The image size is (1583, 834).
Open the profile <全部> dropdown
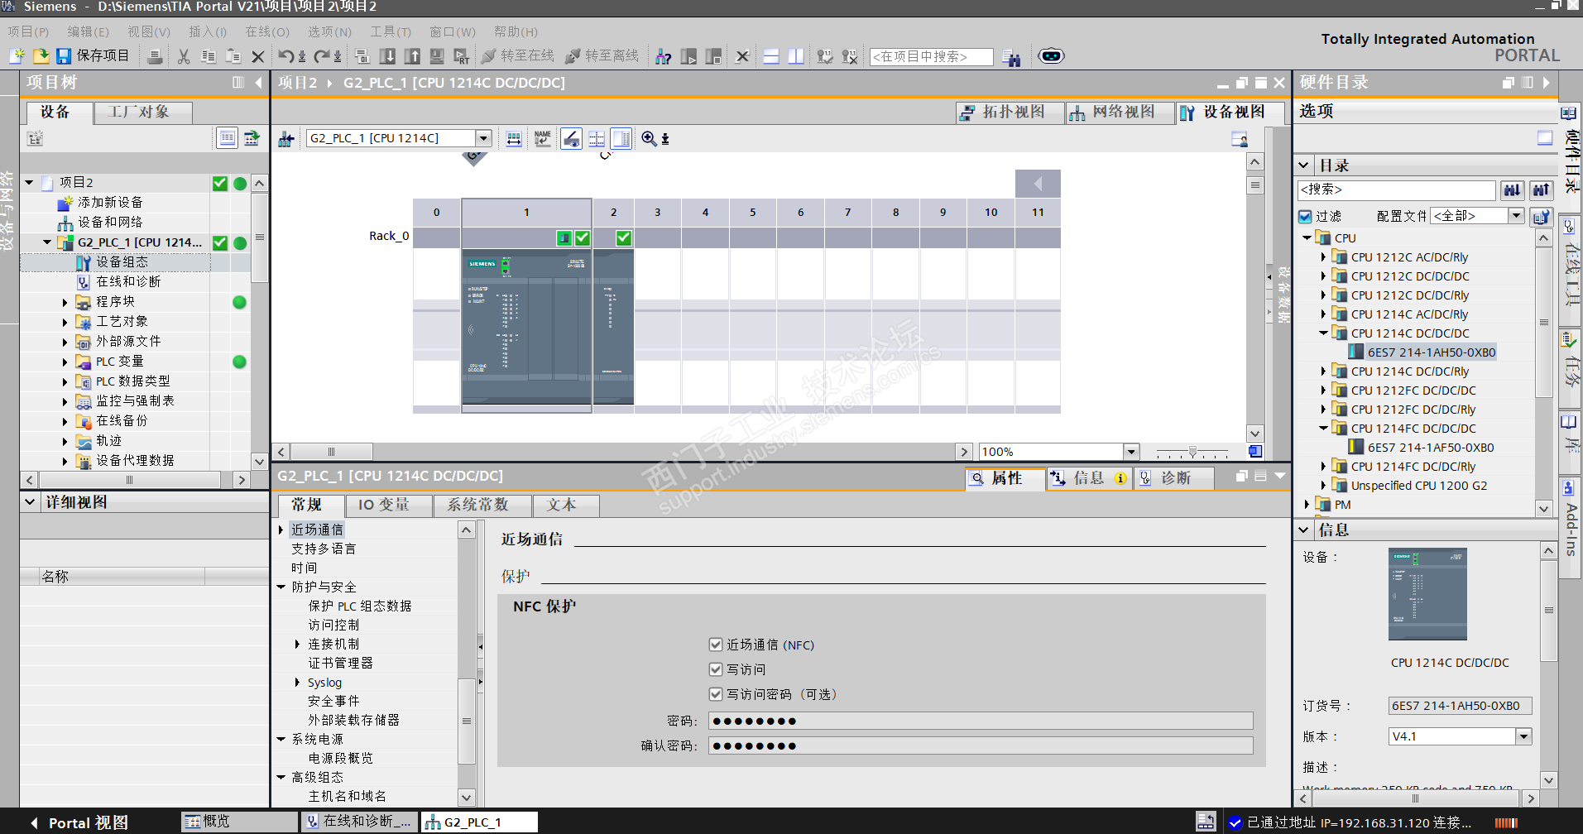pos(1516,216)
